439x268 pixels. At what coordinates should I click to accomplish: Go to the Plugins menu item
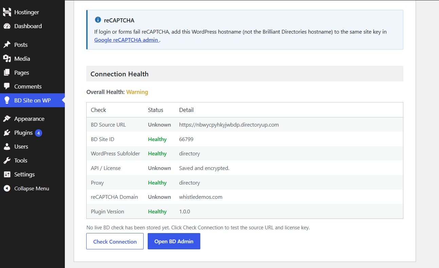coord(32,133)
